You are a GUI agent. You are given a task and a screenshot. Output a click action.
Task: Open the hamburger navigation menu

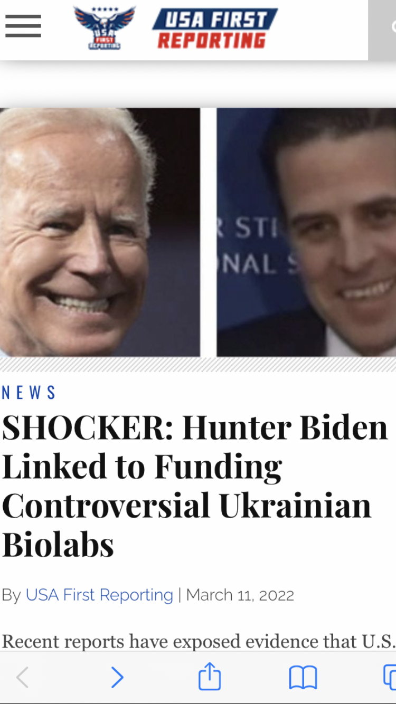click(x=23, y=26)
